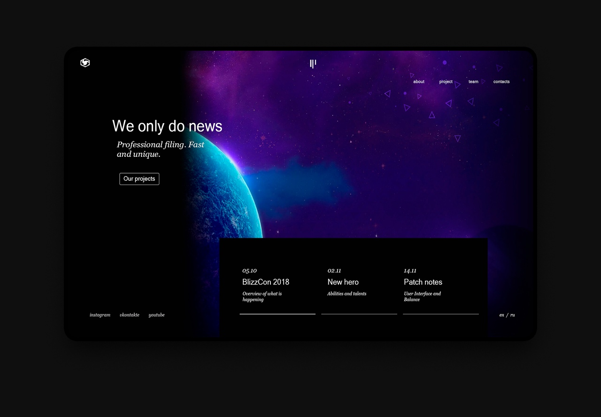Click the hexagon swirl logo icon
Viewport: 601px width, 417px height.
click(x=85, y=63)
